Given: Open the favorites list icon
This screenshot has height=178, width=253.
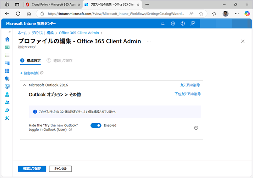Looking at the screenshot, I should (214, 14).
